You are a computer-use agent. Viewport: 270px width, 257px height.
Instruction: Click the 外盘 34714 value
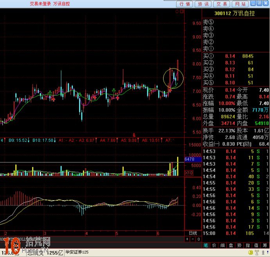228,123
